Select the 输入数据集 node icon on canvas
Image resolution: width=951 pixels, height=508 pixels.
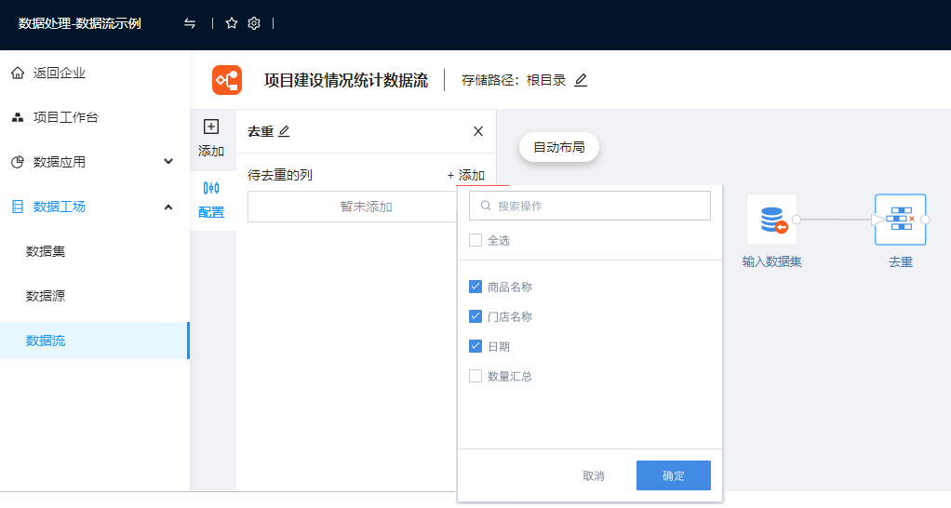point(771,220)
